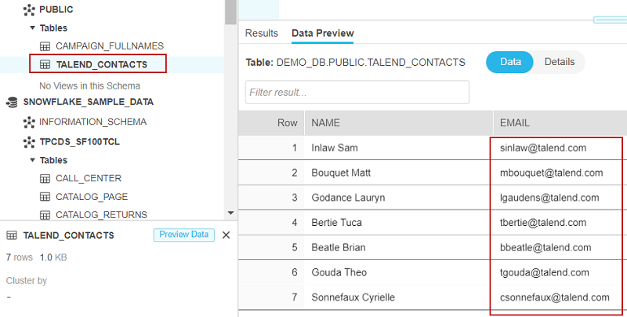
Task: Click the EMAIL column header
Action: pos(515,123)
